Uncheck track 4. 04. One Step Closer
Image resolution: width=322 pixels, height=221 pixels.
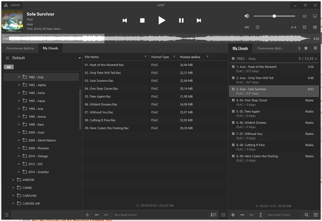tap(233, 100)
